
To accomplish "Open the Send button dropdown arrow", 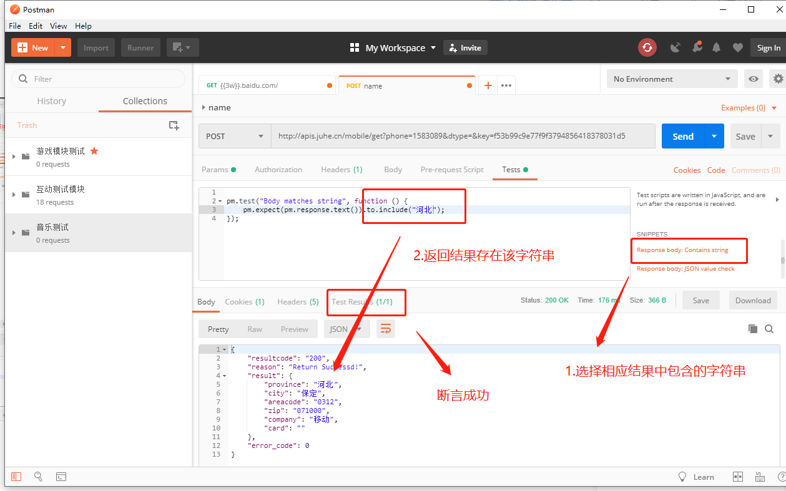I will [715, 136].
